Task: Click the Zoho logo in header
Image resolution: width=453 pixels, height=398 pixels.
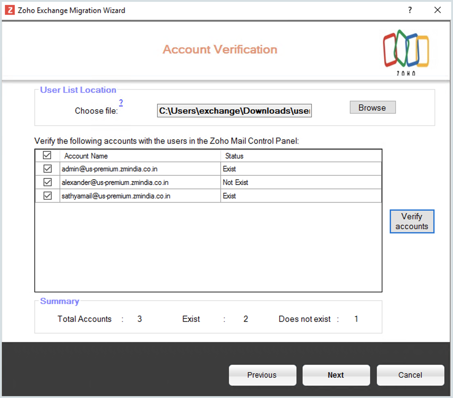Action: (406, 52)
